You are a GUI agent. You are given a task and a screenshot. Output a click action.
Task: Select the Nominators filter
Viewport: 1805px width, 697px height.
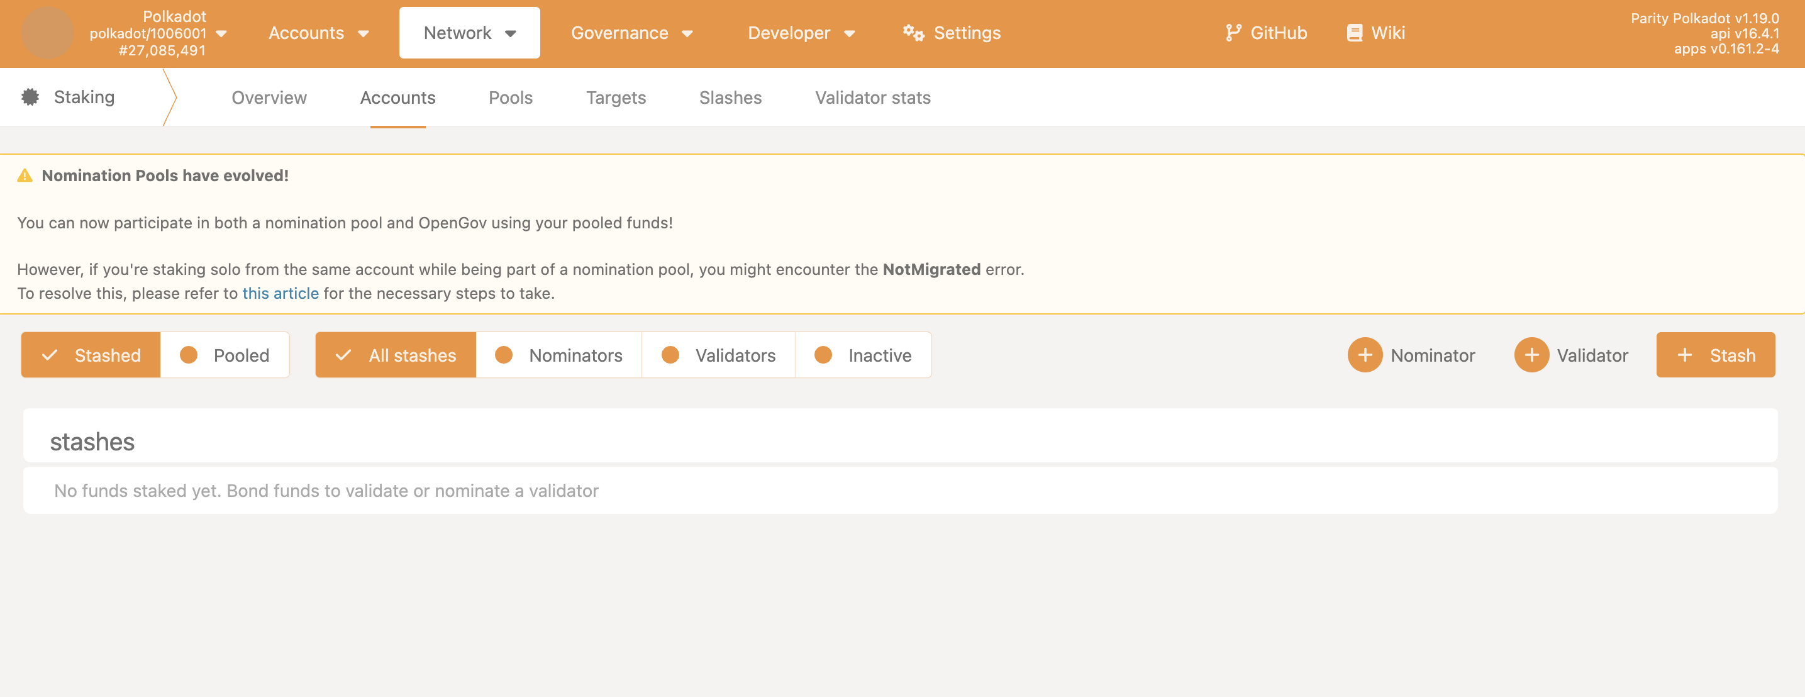[558, 355]
